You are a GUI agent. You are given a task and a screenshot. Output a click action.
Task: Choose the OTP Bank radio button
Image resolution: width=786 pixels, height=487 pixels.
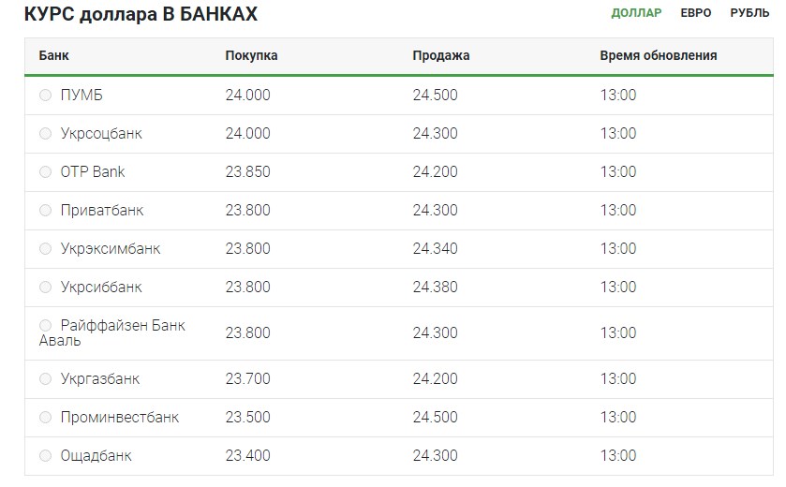(x=45, y=172)
